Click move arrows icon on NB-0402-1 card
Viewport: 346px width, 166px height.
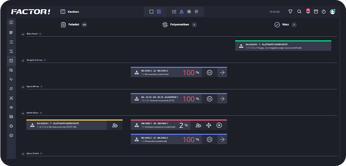click(x=209, y=125)
